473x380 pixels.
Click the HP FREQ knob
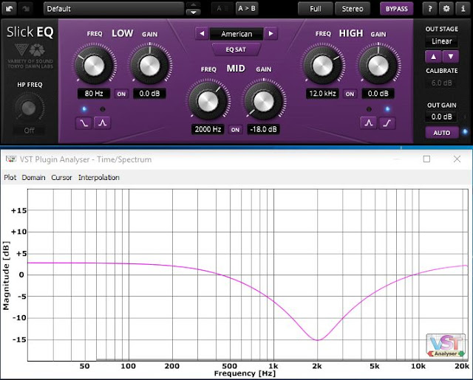tap(29, 108)
